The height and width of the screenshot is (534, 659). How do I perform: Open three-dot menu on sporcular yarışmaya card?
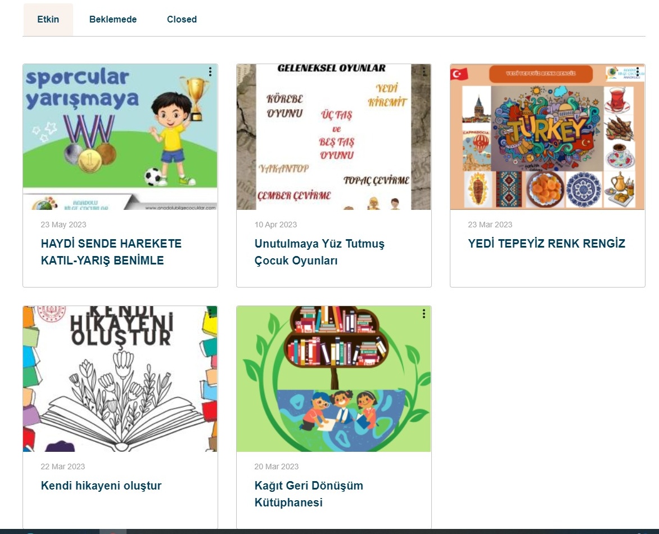[x=210, y=72]
